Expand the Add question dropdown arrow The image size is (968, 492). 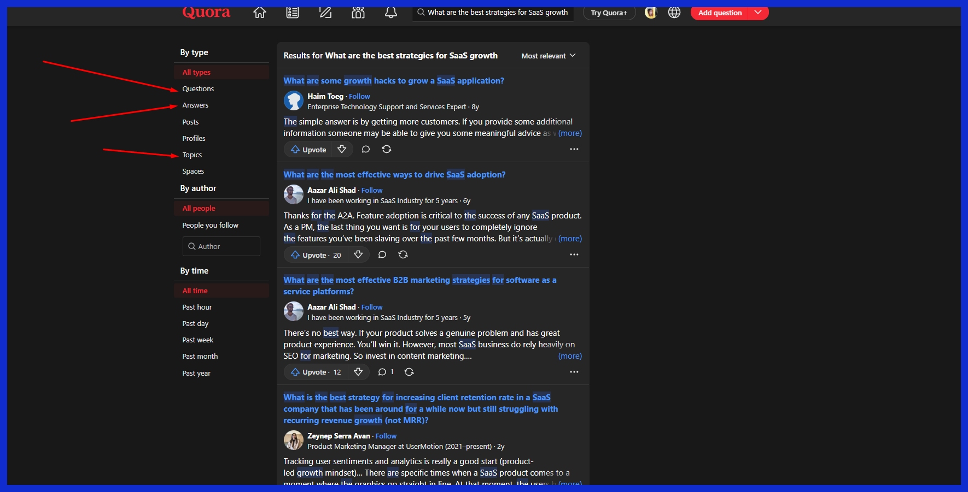click(x=758, y=13)
